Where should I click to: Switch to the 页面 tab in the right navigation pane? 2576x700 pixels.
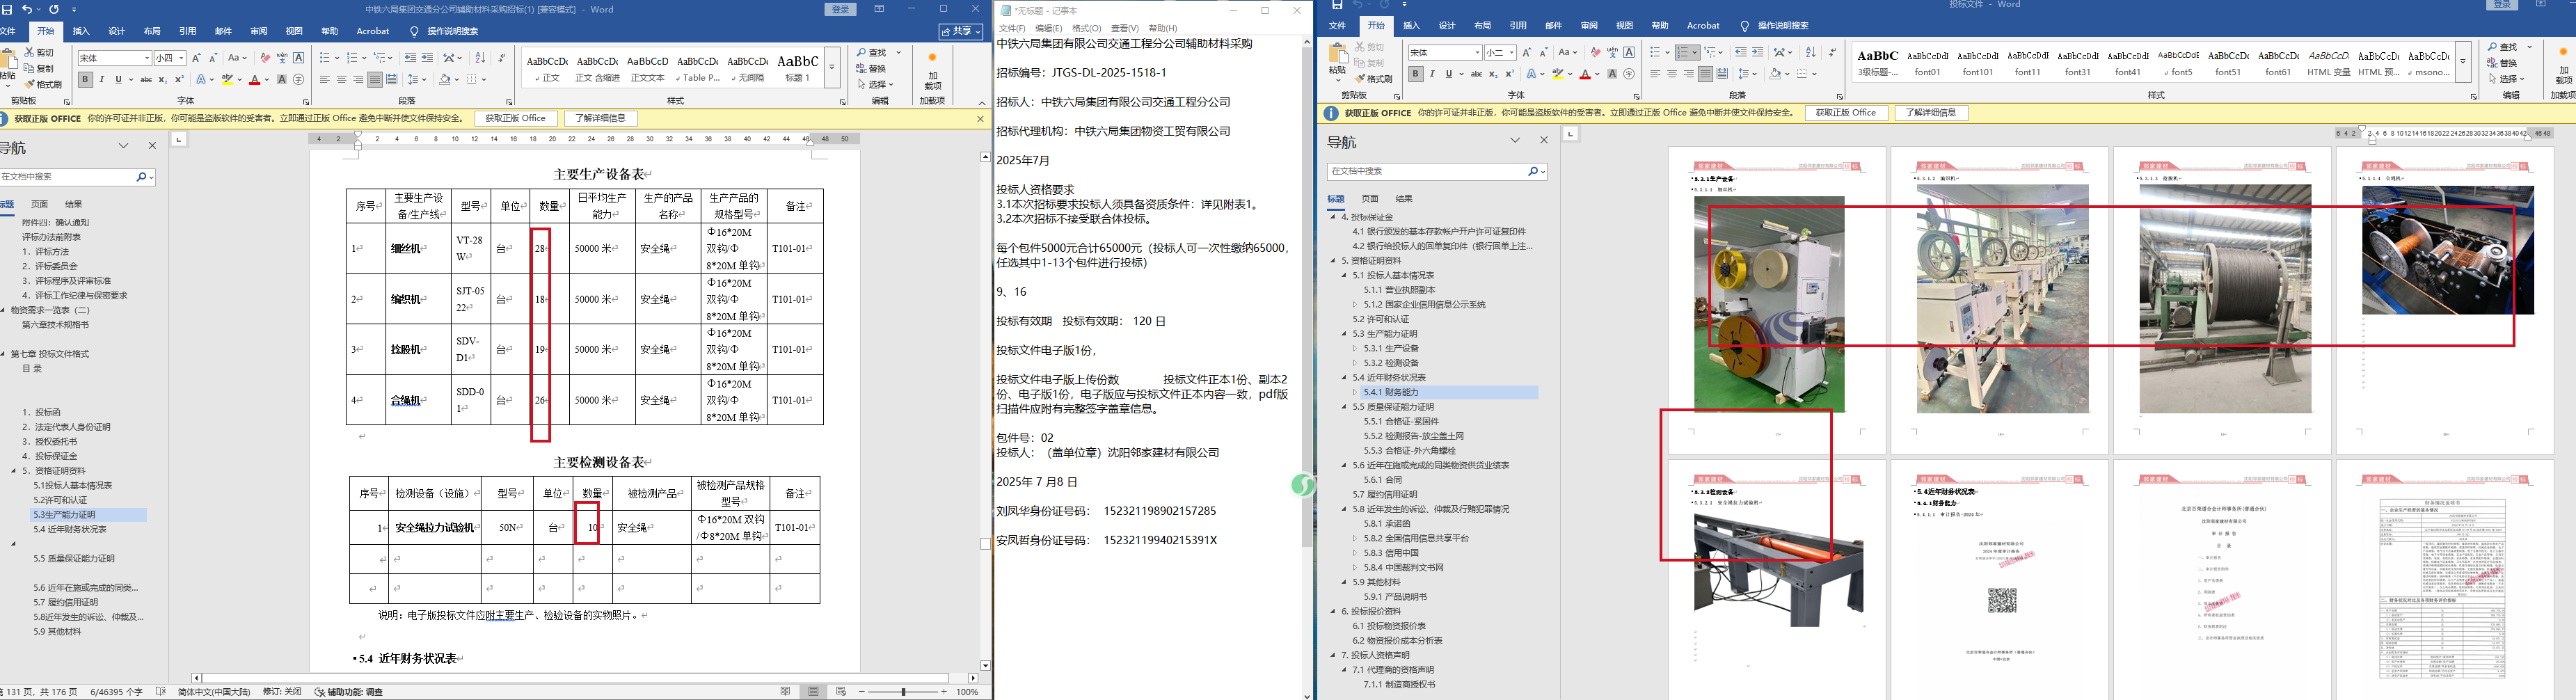point(1370,199)
